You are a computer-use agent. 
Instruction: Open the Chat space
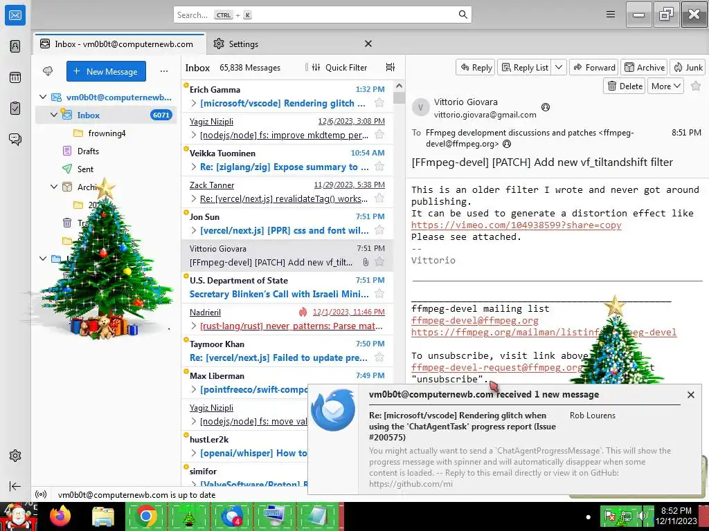(x=15, y=139)
